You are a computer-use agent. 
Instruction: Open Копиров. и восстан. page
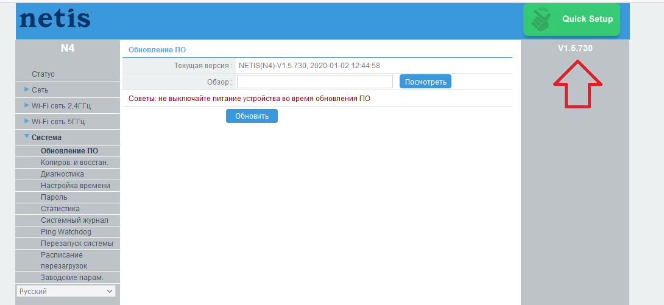(x=74, y=163)
